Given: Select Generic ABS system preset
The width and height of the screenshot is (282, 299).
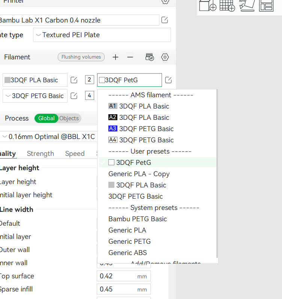Looking at the screenshot, I should [x=157, y=253].
